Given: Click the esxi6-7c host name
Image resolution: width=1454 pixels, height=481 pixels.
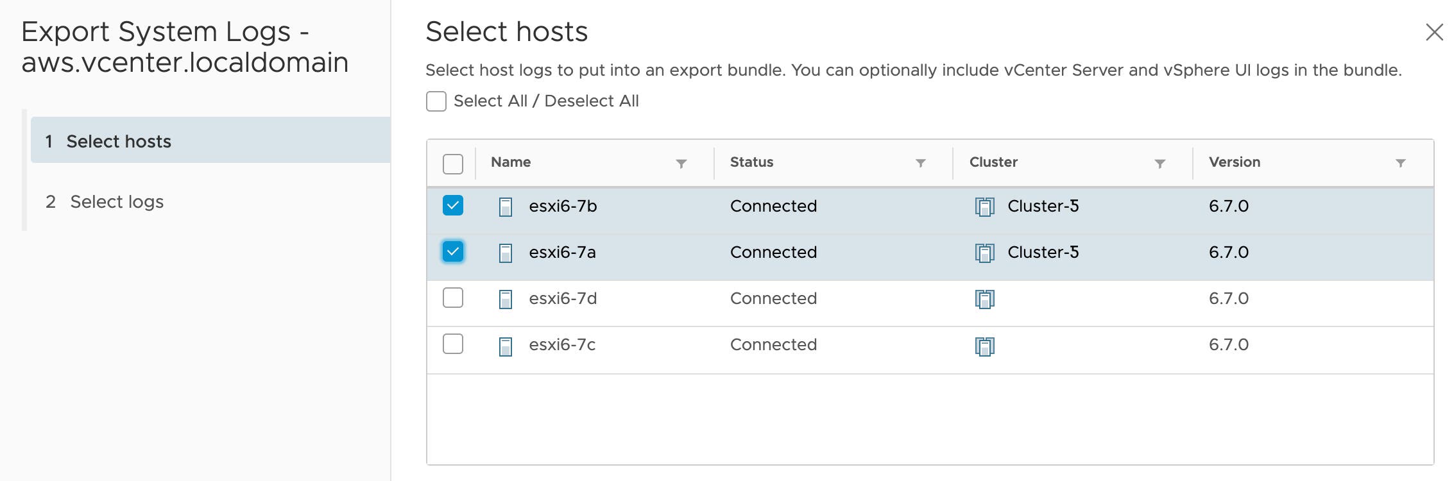Looking at the screenshot, I should tap(562, 344).
